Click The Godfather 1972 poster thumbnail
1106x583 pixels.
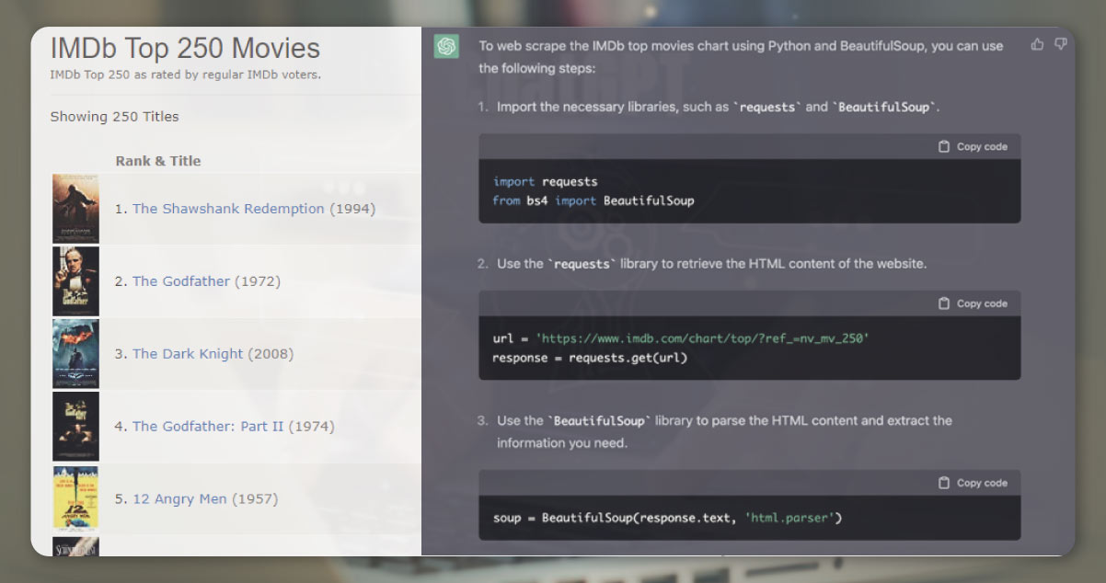point(75,281)
